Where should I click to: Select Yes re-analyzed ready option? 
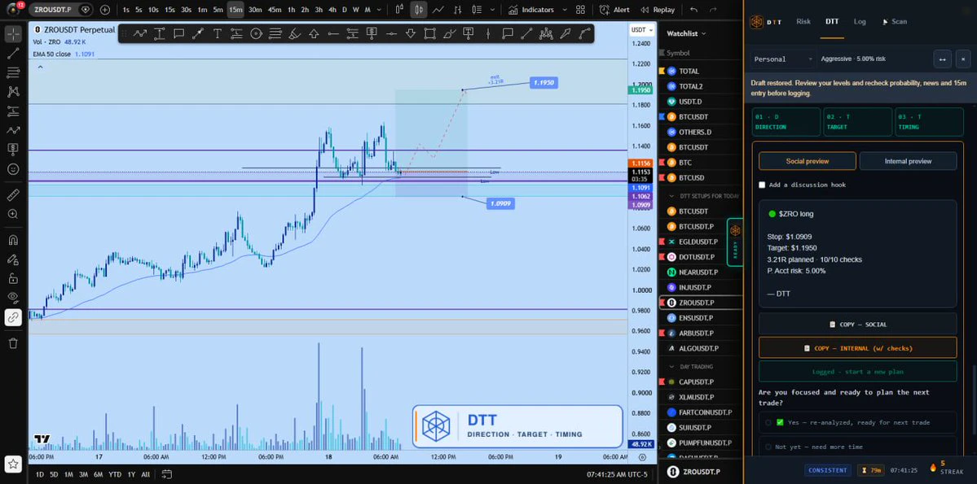point(857,422)
